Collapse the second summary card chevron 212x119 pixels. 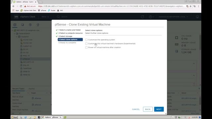pos(194,75)
